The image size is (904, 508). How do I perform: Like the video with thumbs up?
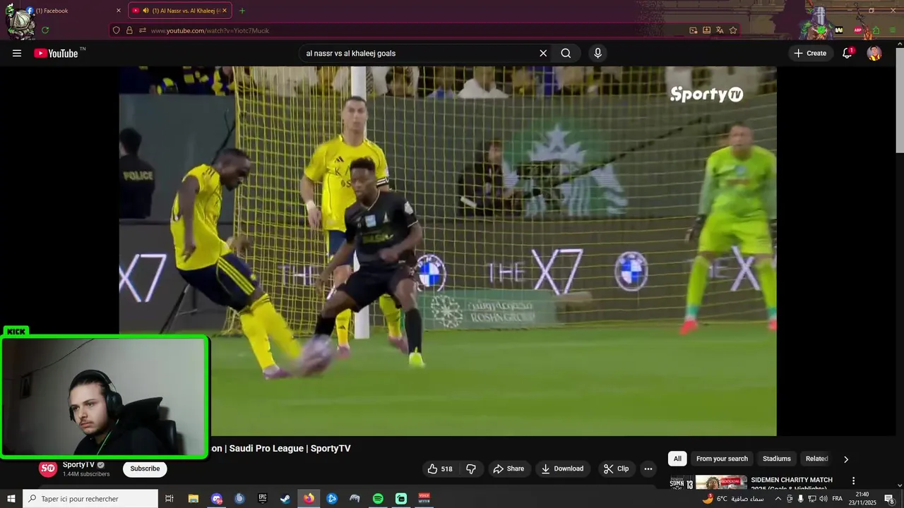pos(439,468)
